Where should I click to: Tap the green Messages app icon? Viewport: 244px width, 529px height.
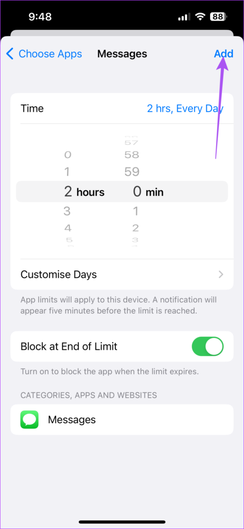pos(29,419)
